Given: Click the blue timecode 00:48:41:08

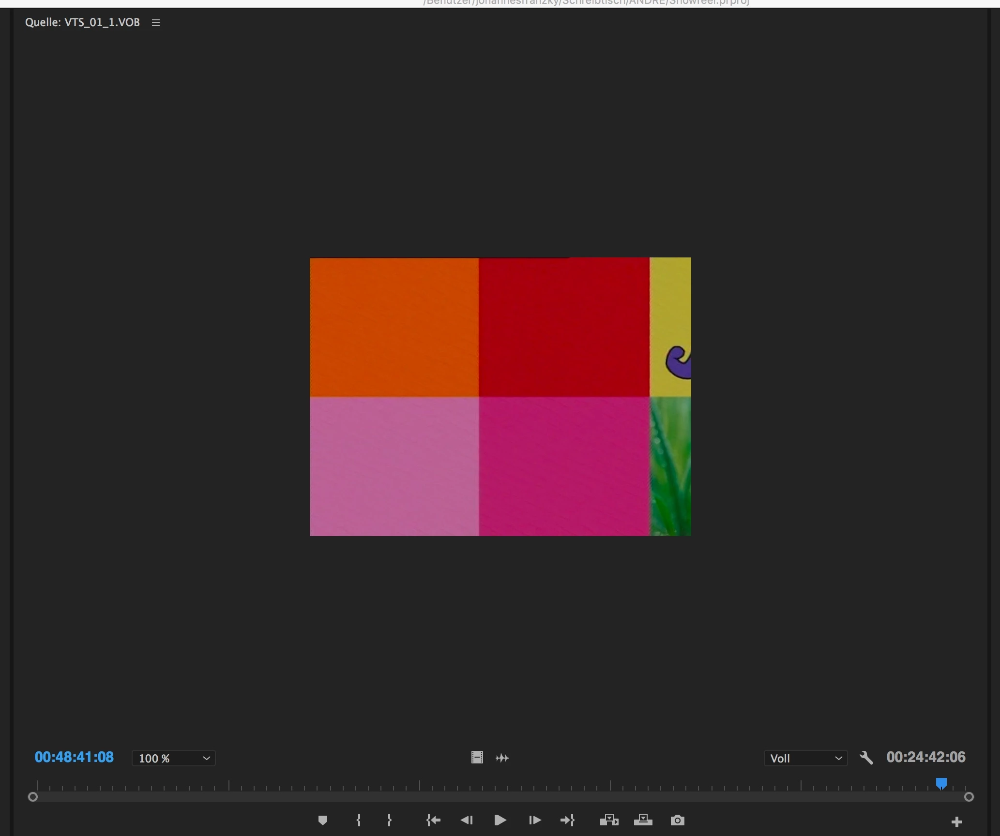Looking at the screenshot, I should pos(74,757).
